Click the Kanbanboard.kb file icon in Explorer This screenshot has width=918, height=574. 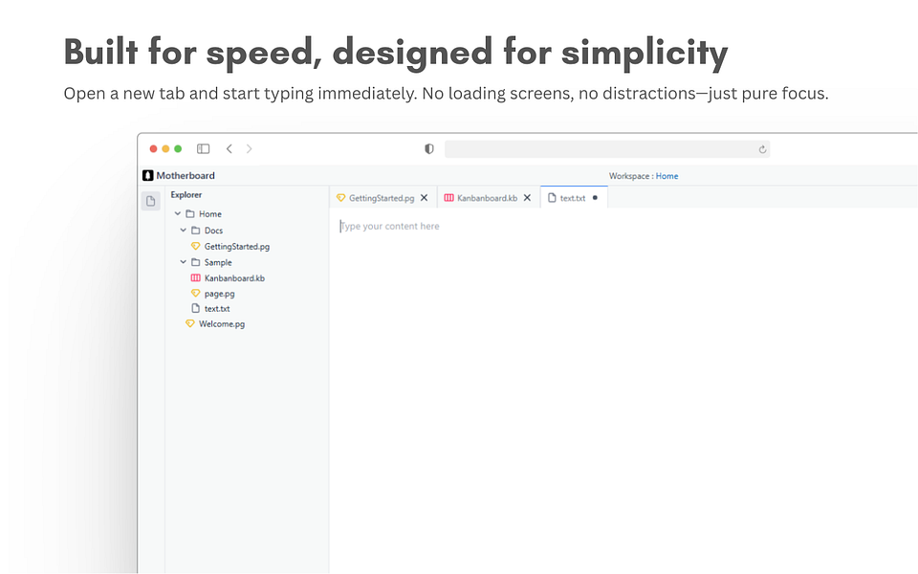coord(196,277)
